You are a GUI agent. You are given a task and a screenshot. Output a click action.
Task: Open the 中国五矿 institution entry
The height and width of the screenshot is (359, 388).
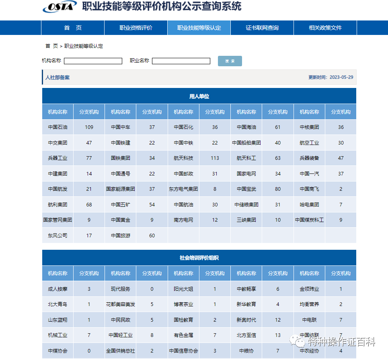point(121,204)
